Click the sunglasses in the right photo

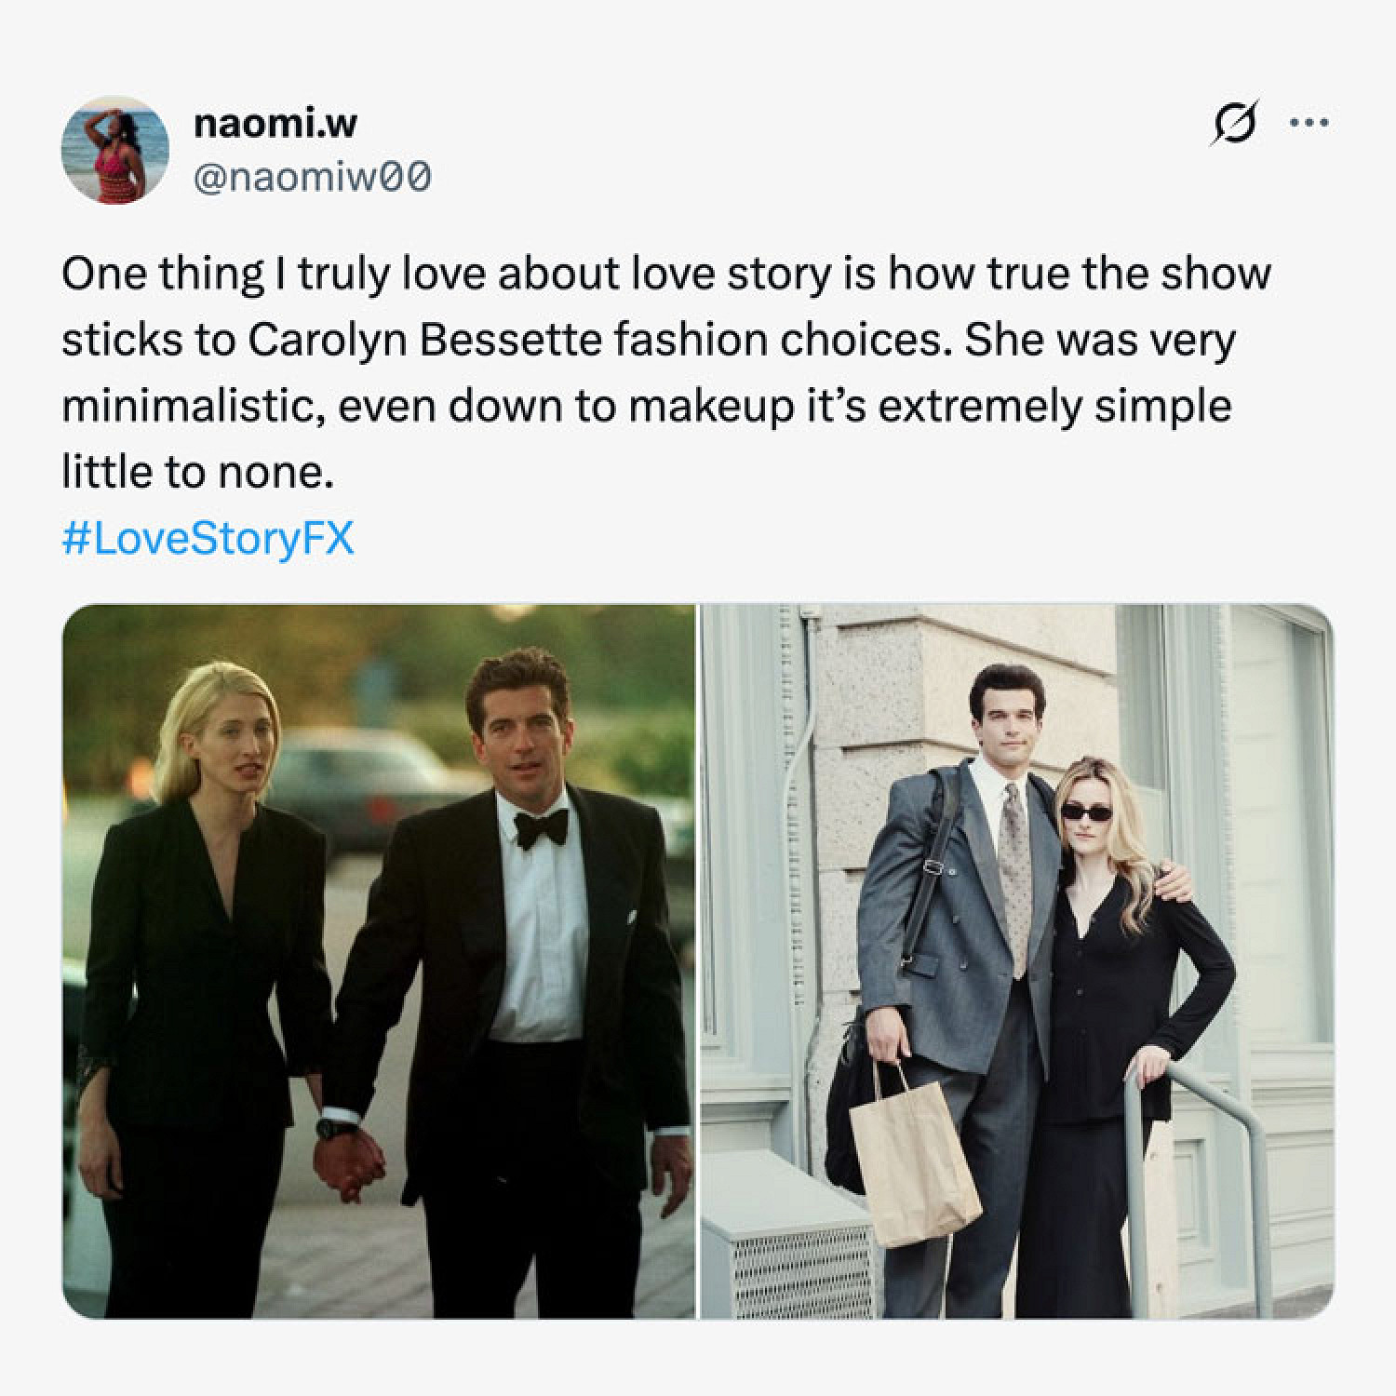1086,812
